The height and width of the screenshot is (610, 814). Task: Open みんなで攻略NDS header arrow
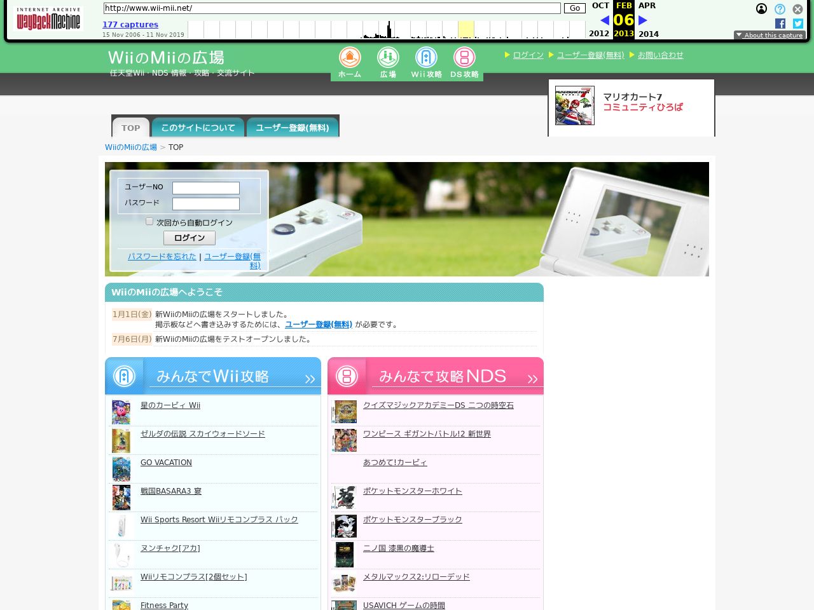pos(532,379)
